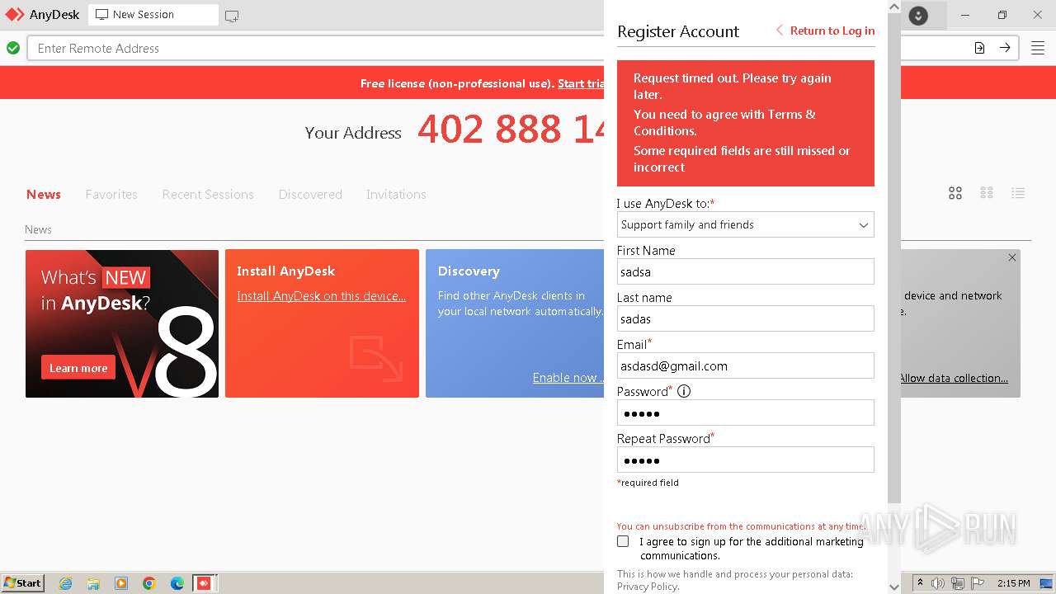The height and width of the screenshot is (594, 1056).
Task: Switch to the Favorites tab
Action: tap(111, 195)
